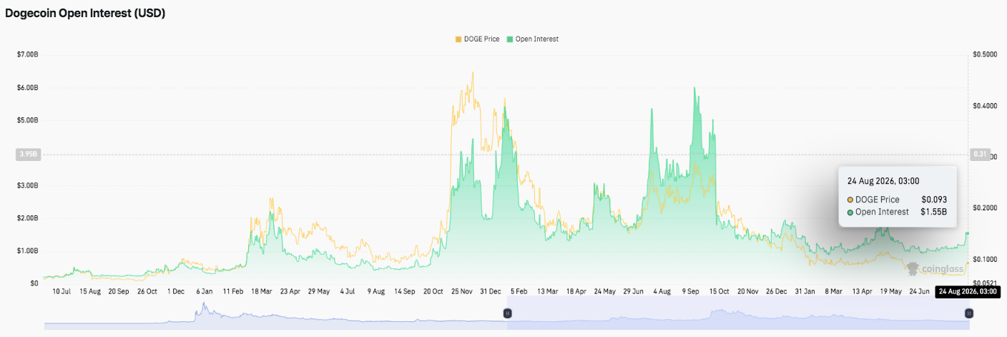The height and width of the screenshot is (337, 1007).
Task: Click the 15 Oct date label
Action: tap(719, 292)
